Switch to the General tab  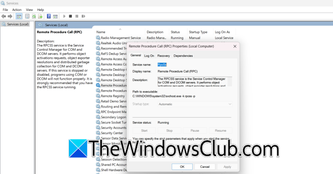pyautogui.click(x=136, y=55)
